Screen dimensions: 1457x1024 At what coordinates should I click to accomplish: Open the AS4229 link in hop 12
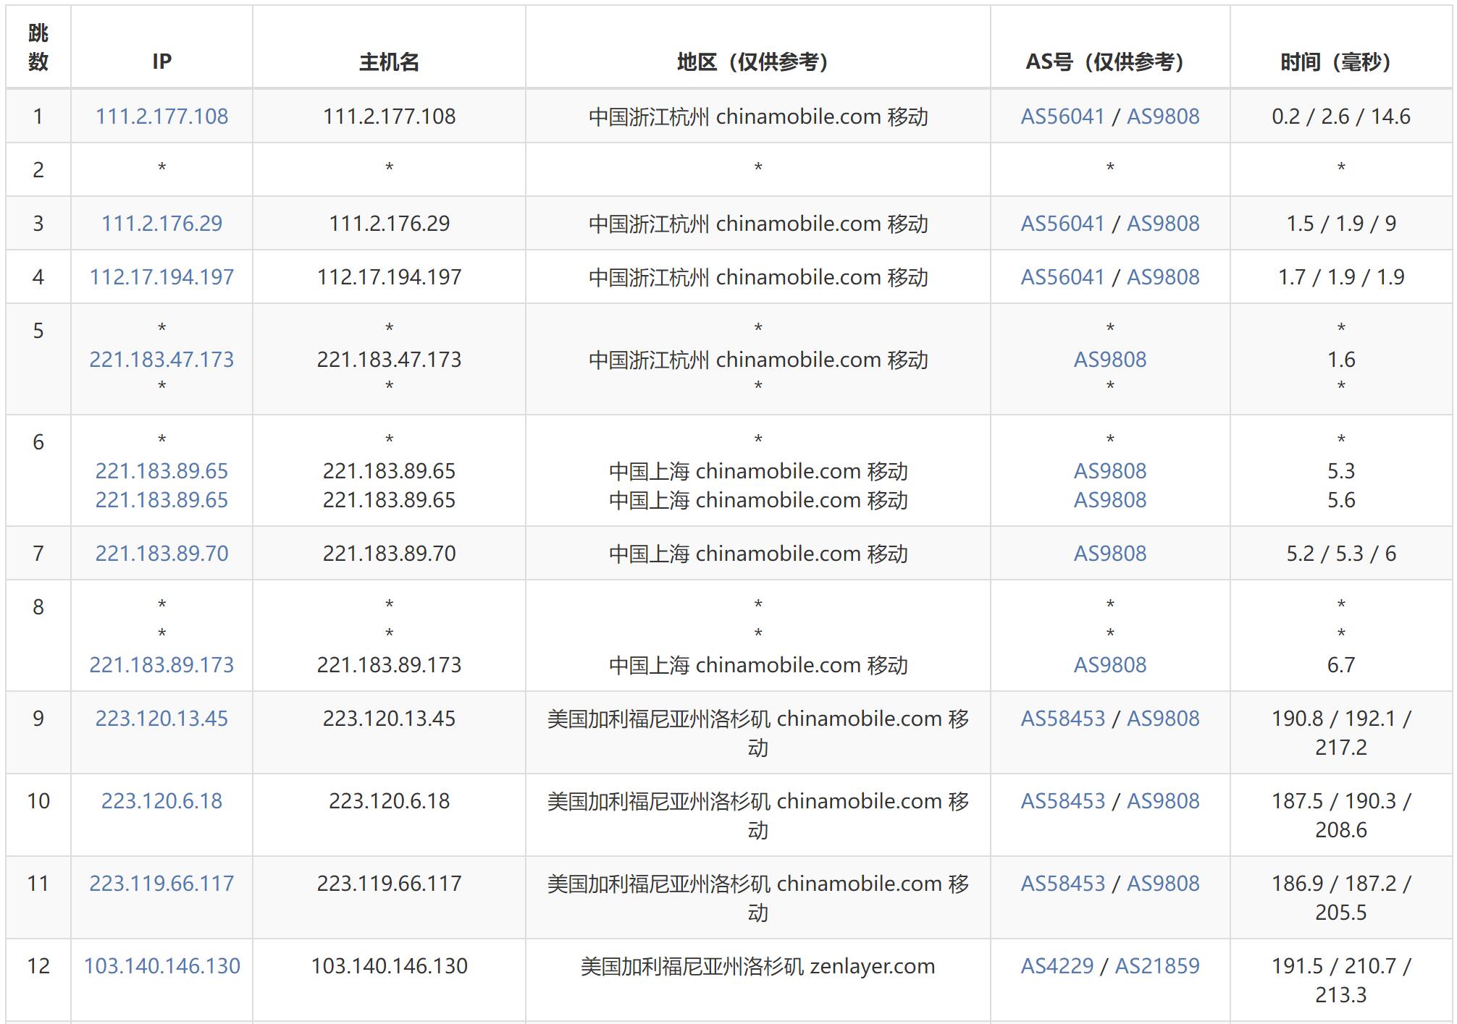point(1057,966)
